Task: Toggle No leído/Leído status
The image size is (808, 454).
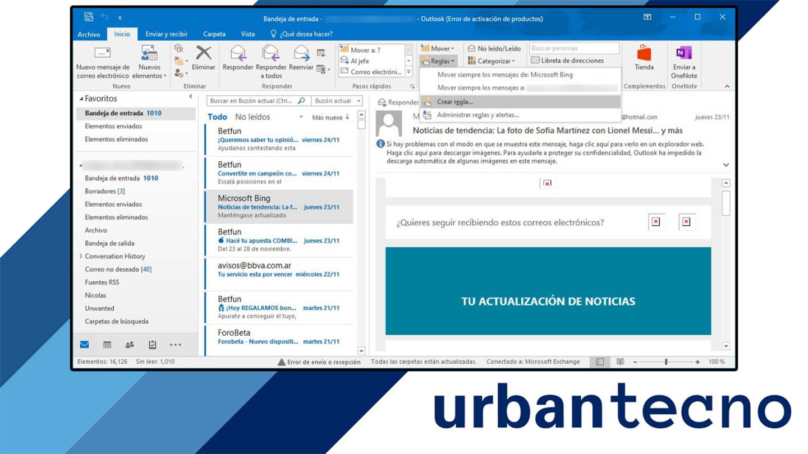Action: pos(494,49)
